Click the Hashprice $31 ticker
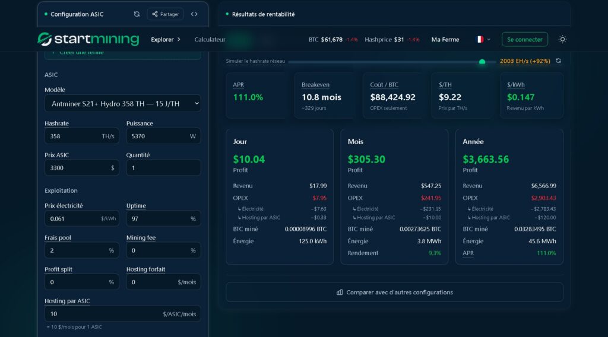Screen dimensions: 608x337 [x=392, y=40]
